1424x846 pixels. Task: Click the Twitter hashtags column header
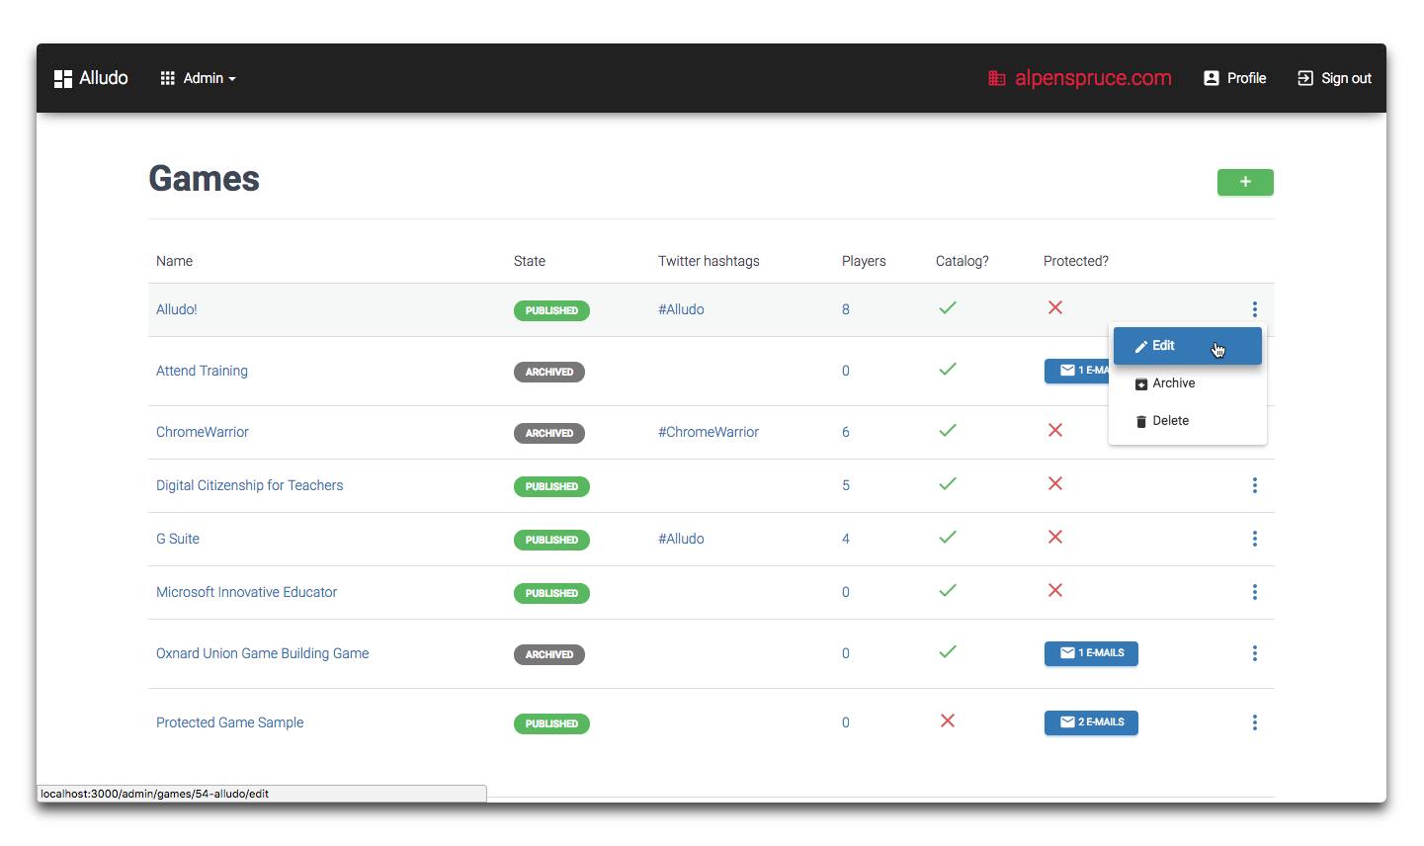(710, 261)
